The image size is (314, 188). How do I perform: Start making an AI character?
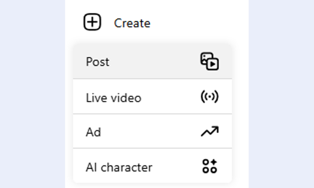point(152,167)
